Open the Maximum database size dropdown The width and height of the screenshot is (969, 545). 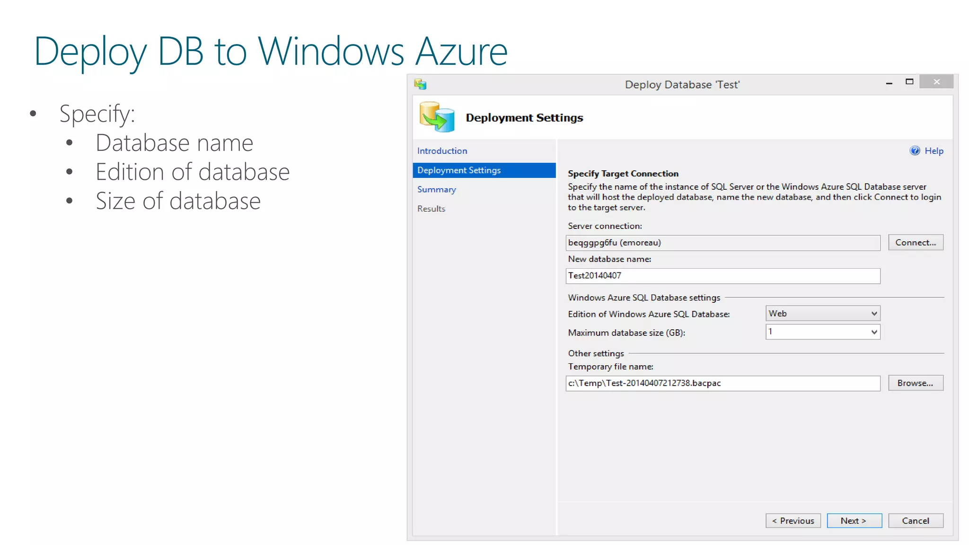(x=823, y=332)
